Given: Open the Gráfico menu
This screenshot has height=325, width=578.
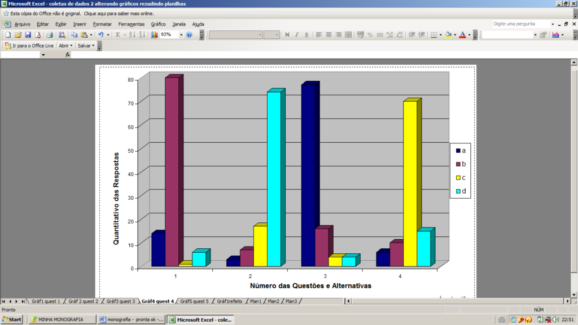Looking at the screenshot, I should pos(158,24).
